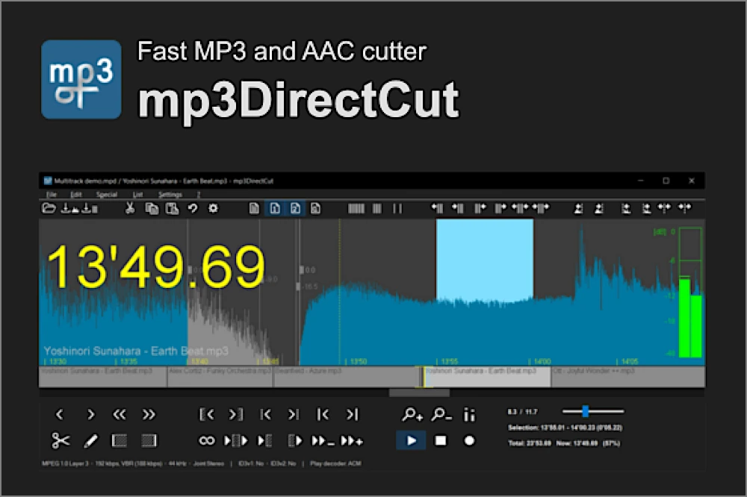The image size is (747, 497).
Task: Step back with the single left chevron
Action: 60,415
